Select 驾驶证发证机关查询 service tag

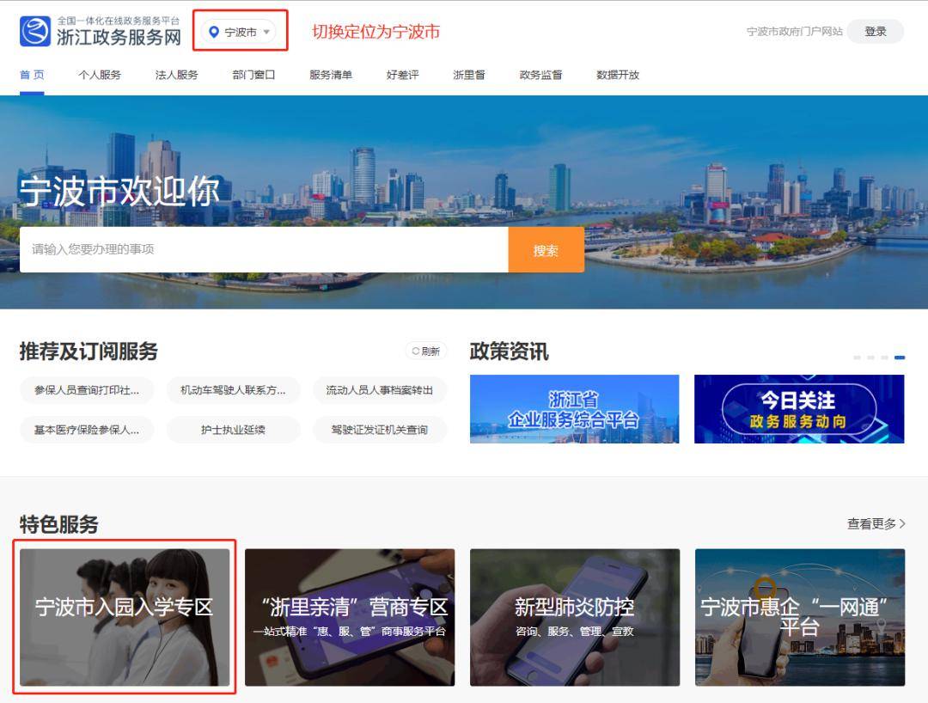(x=380, y=431)
